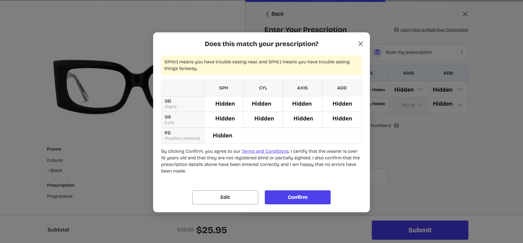
Task: Open the OD ADD dropdown
Action: pyautogui.click(x=448, y=90)
